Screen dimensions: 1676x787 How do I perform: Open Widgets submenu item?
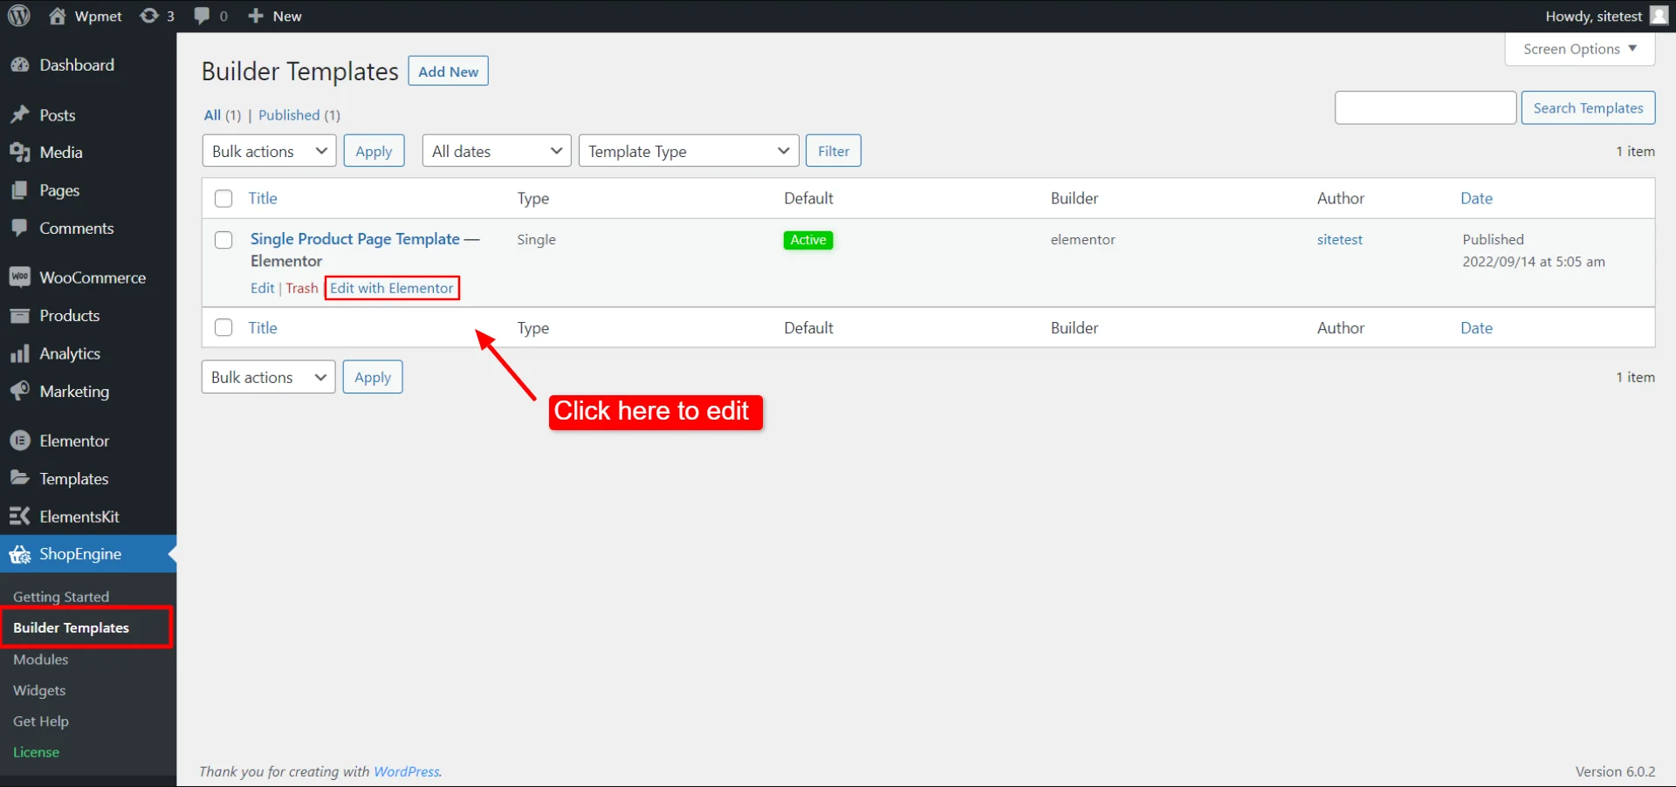(39, 690)
